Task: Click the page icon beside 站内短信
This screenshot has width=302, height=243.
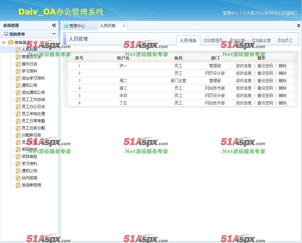Action: coord(18,178)
